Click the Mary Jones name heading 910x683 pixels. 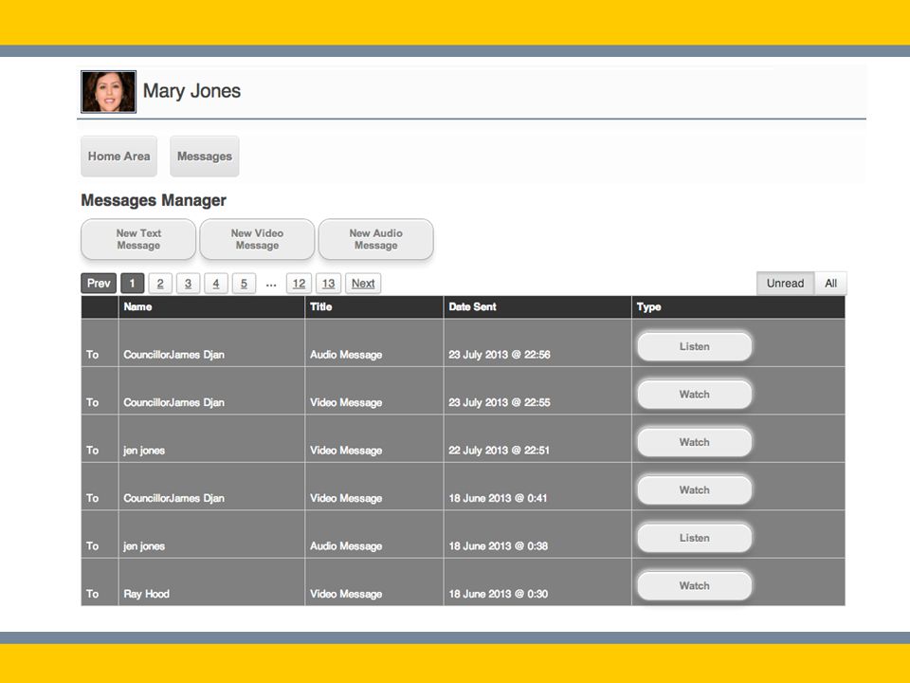[191, 91]
